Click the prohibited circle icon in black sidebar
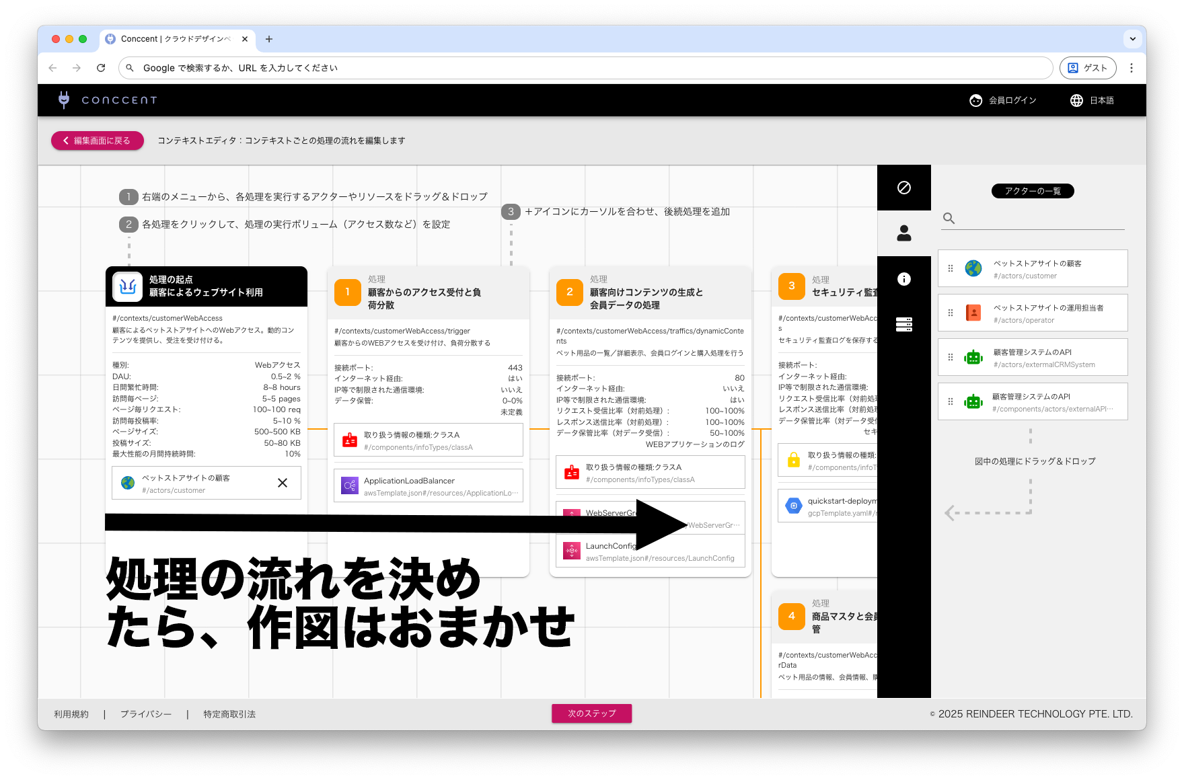1184x780 pixels. (x=904, y=188)
